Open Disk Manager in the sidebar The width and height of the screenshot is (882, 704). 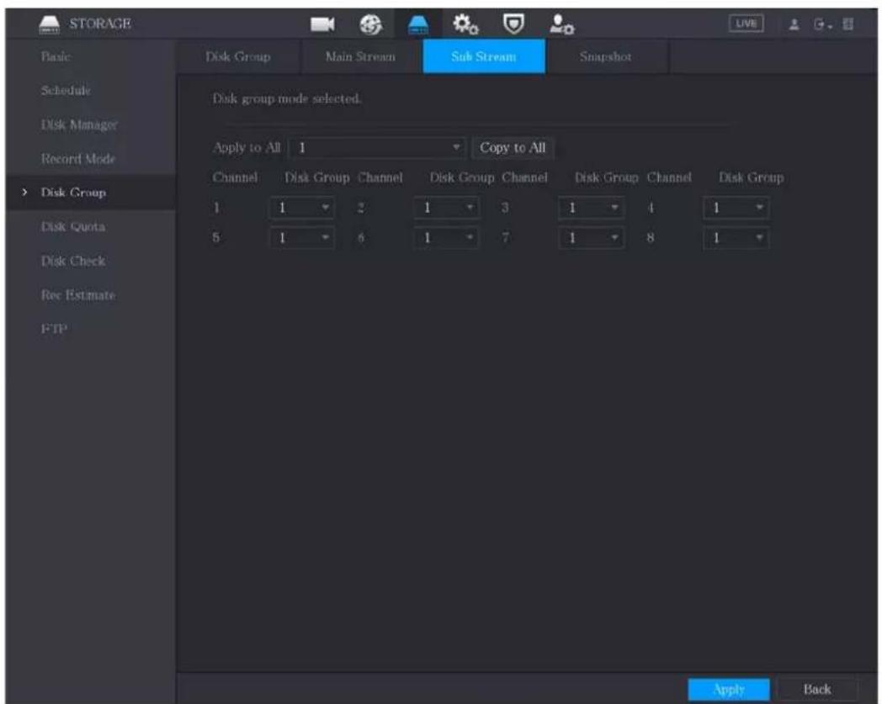(79, 124)
